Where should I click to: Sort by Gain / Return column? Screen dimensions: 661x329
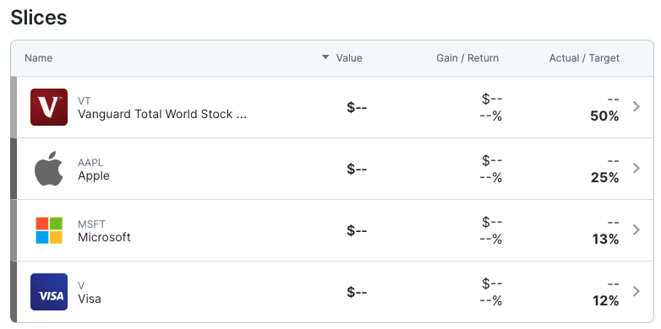(467, 58)
